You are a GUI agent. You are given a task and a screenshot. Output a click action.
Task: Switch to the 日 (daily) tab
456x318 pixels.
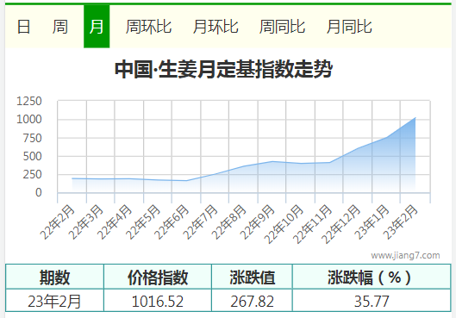(23, 27)
